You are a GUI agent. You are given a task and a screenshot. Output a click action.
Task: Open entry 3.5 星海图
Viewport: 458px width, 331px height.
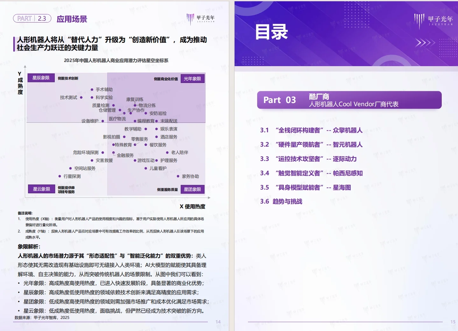[x=306, y=188]
